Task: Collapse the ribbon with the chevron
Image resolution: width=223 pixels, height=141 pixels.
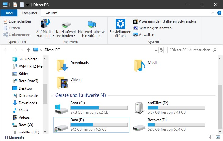Action: 213,13
